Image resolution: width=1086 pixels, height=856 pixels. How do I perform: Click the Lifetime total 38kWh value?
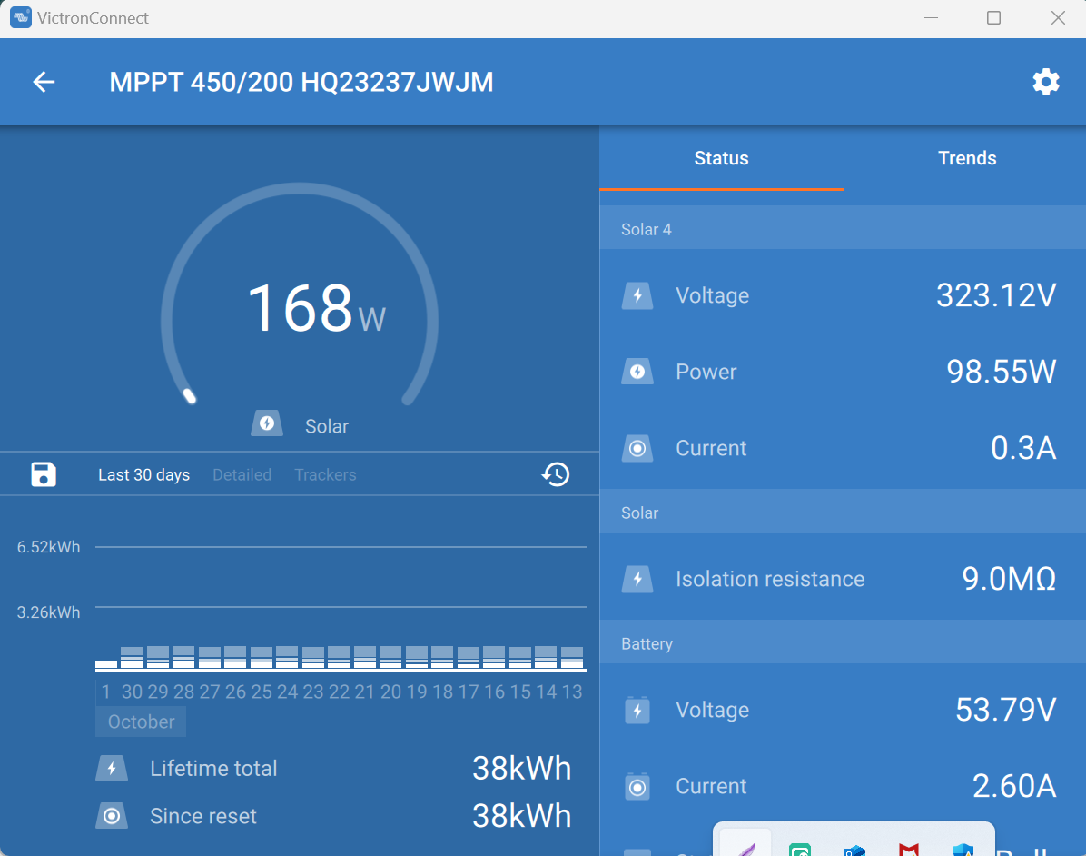tap(521, 769)
